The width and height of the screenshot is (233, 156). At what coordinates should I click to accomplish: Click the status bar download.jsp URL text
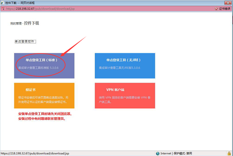pyautogui.click(x=35, y=153)
